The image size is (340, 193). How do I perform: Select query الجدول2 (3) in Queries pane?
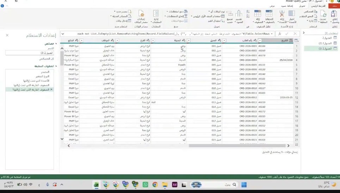pos(321,49)
